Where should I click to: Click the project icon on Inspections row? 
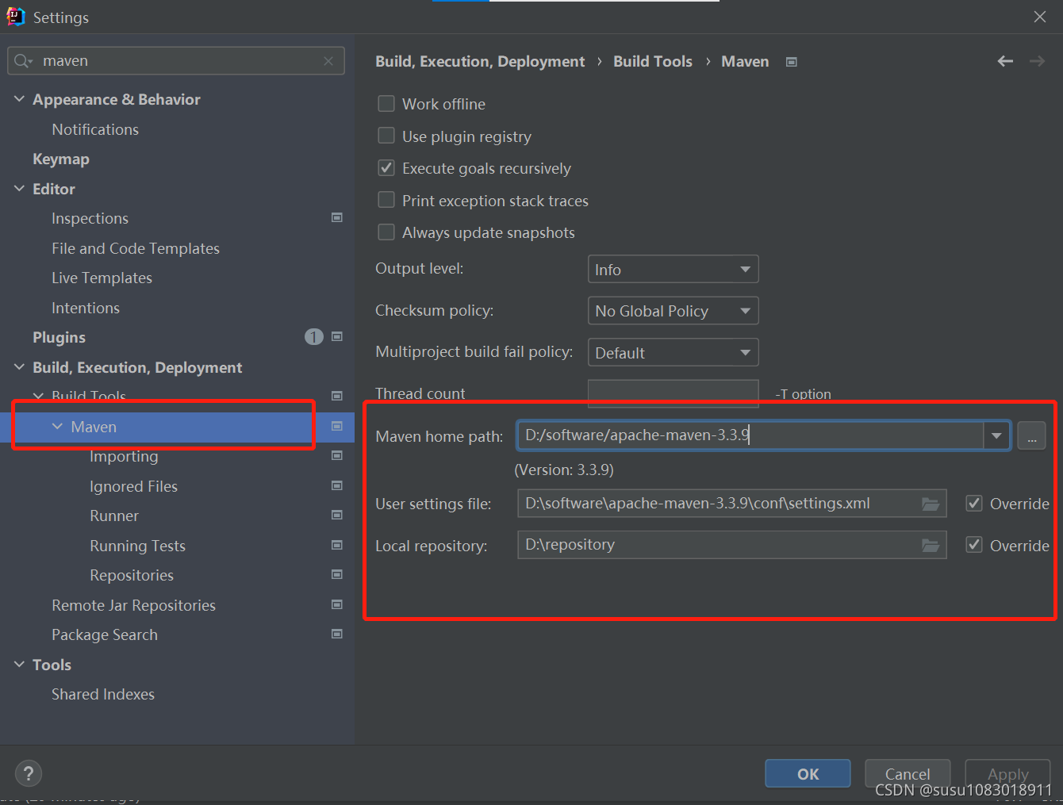pyautogui.click(x=337, y=217)
